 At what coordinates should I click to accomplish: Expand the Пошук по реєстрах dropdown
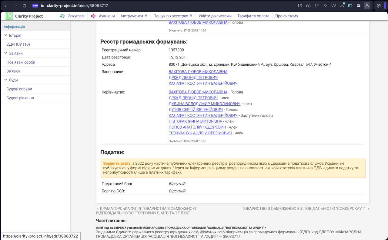click(x=173, y=16)
